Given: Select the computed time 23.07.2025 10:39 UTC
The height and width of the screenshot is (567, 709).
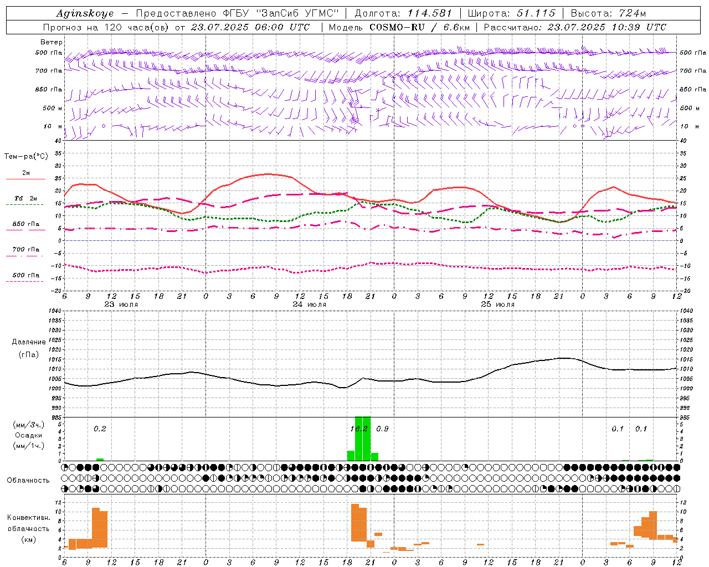Looking at the screenshot, I should click(607, 27).
